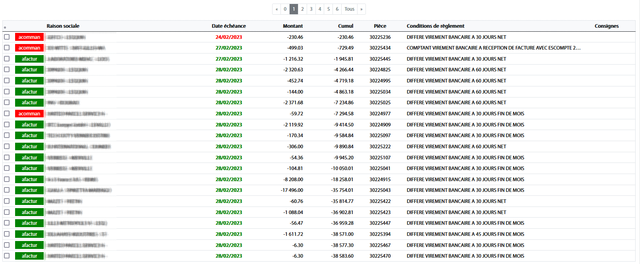This screenshot has height=264, width=640.
Task: Check the row with pièce 30224977
Action: point(7,113)
